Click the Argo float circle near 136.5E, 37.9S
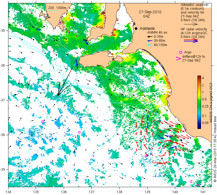Image resolution: width=217 pixels, height=195 pixels. [79, 132]
